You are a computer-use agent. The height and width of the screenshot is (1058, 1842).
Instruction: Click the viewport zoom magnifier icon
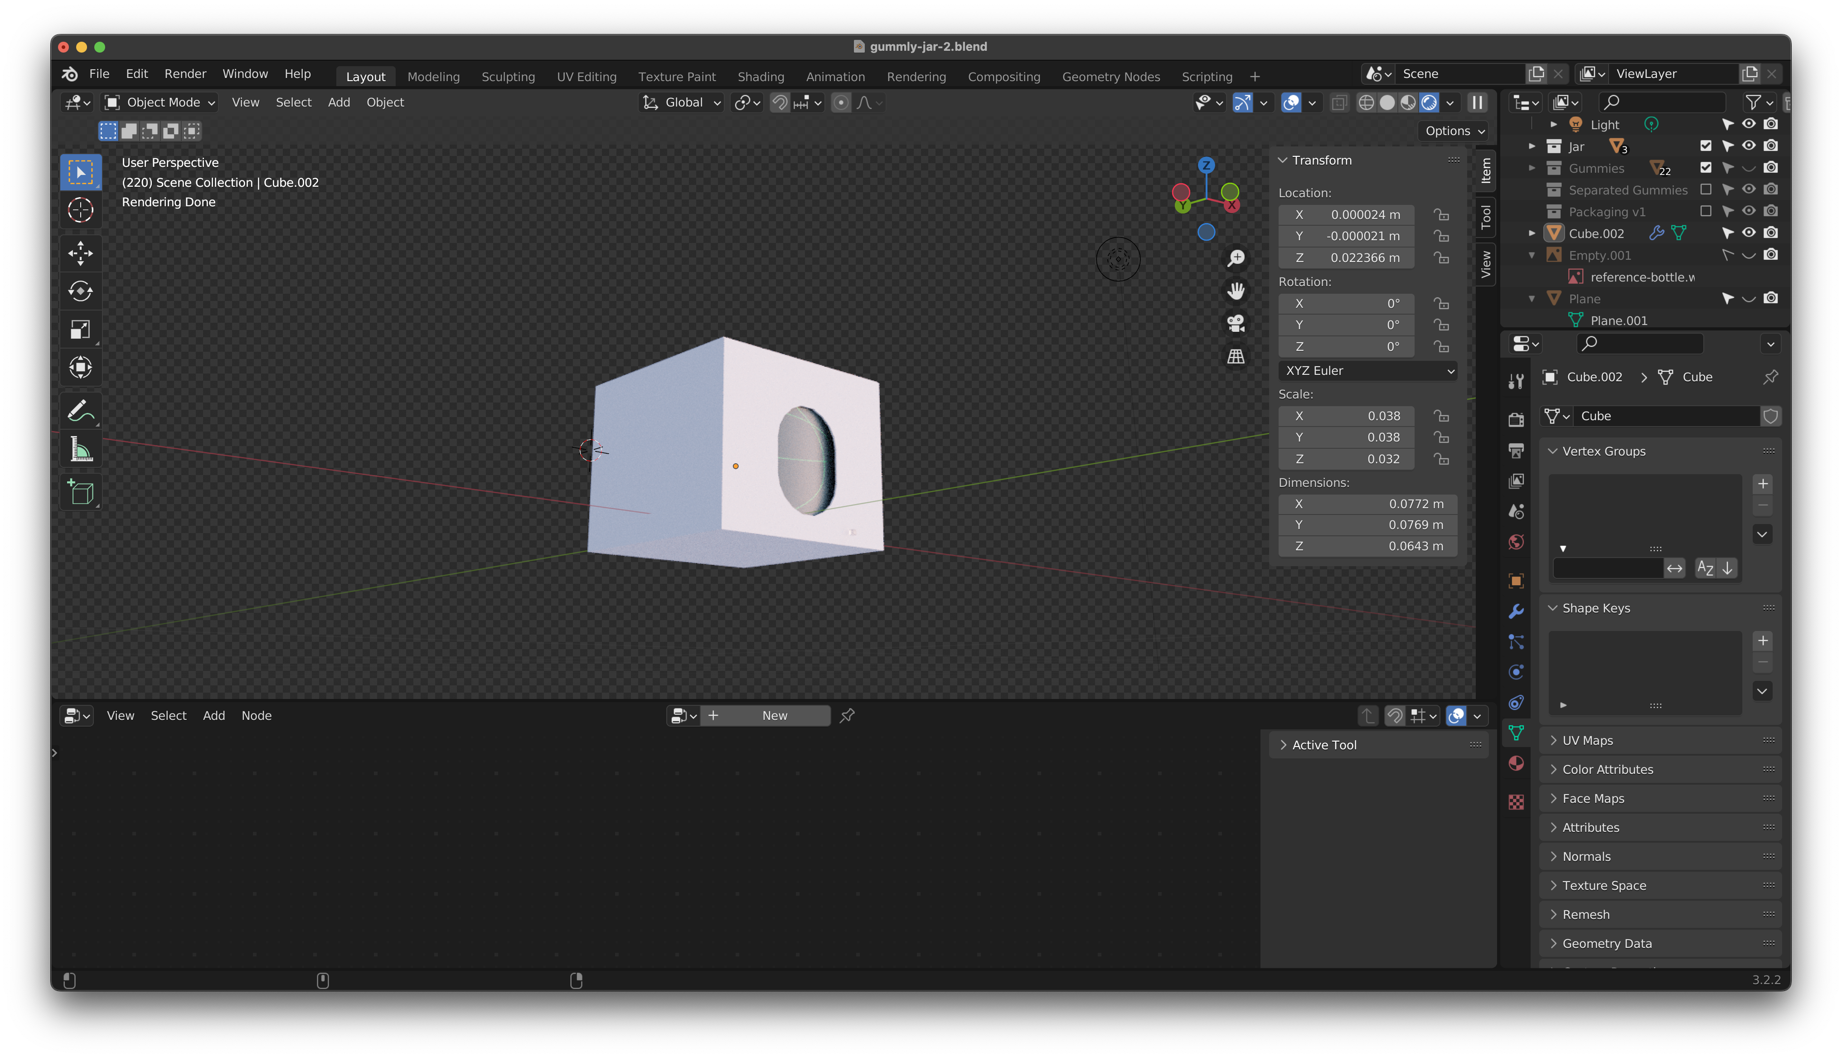pyautogui.click(x=1236, y=258)
